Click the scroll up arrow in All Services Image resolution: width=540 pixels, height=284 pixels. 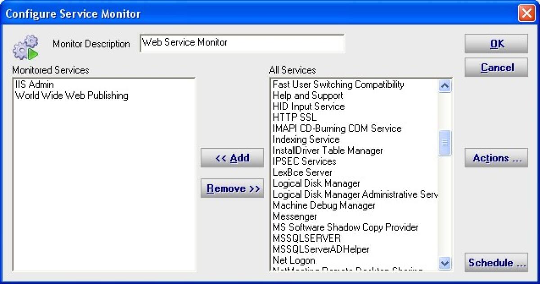[445, 85]
